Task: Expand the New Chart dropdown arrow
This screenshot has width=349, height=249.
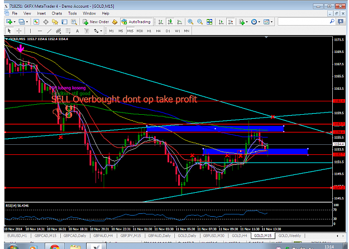Action: 15,22
